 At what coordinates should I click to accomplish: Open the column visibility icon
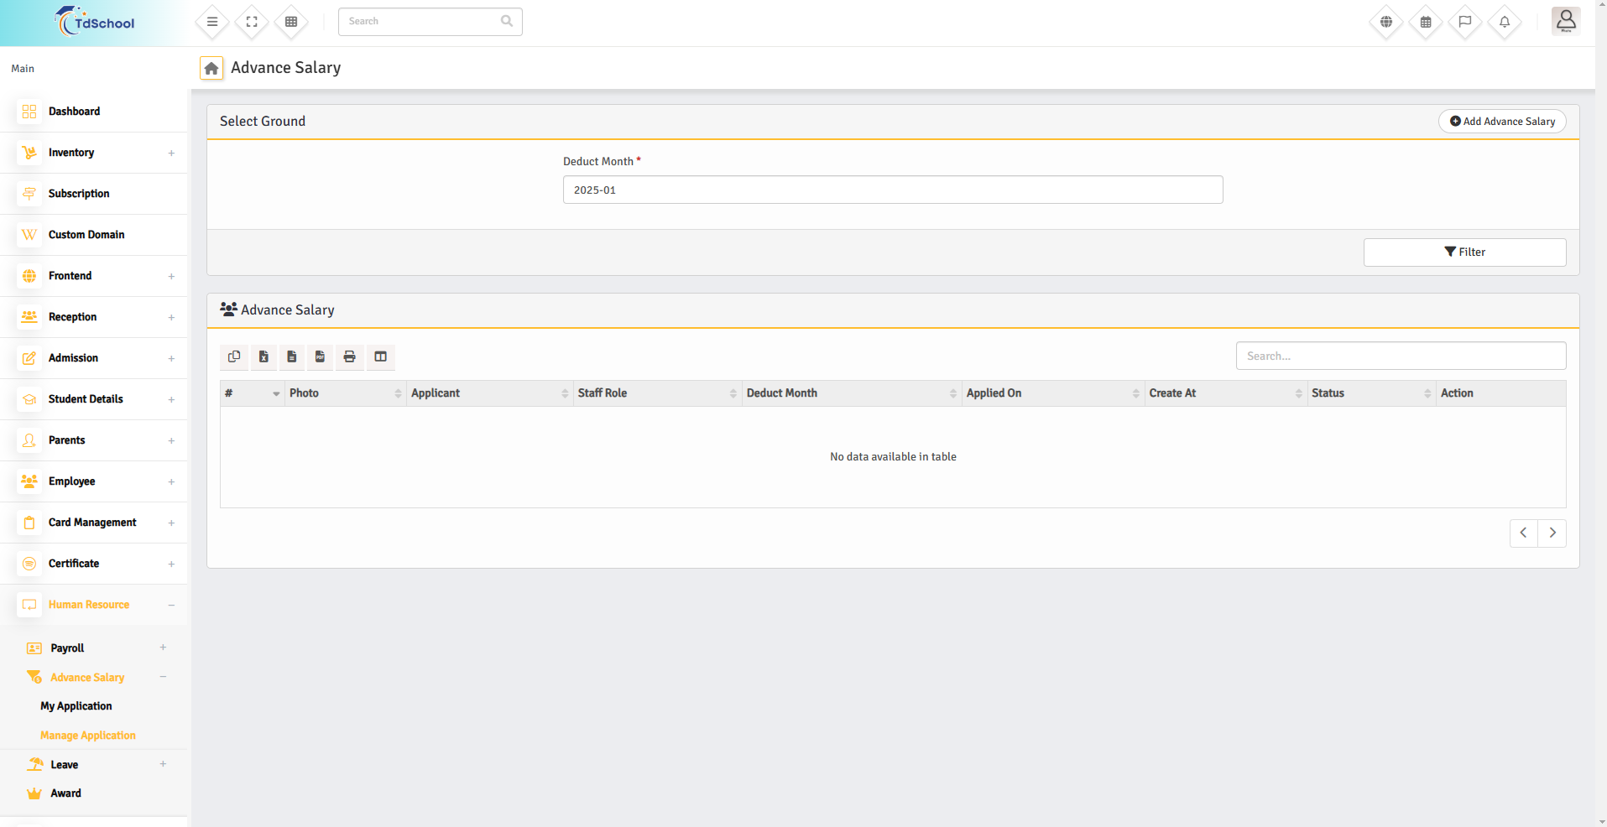pos(380,356)
